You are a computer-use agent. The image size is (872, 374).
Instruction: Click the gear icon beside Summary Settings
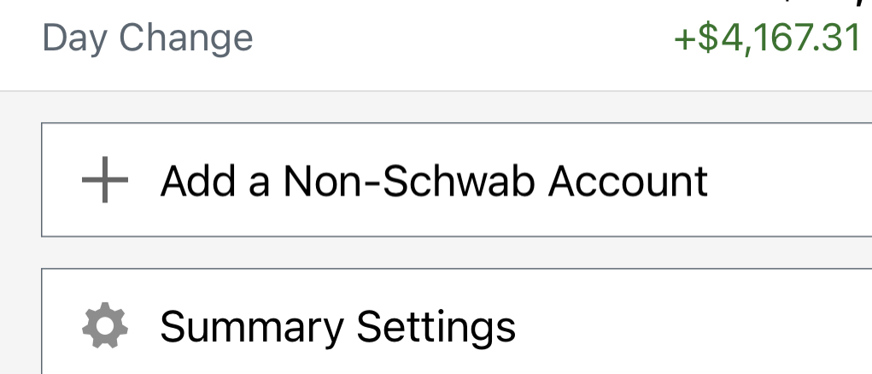tap(105, 325)
